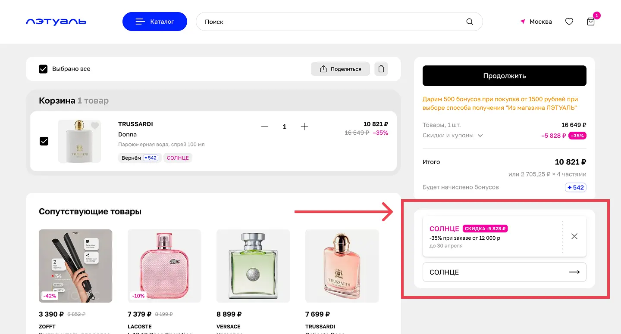The width and height of the screenshot is (621, 334).
Task: Open the favorites heart icon in header
Action: 569,22
